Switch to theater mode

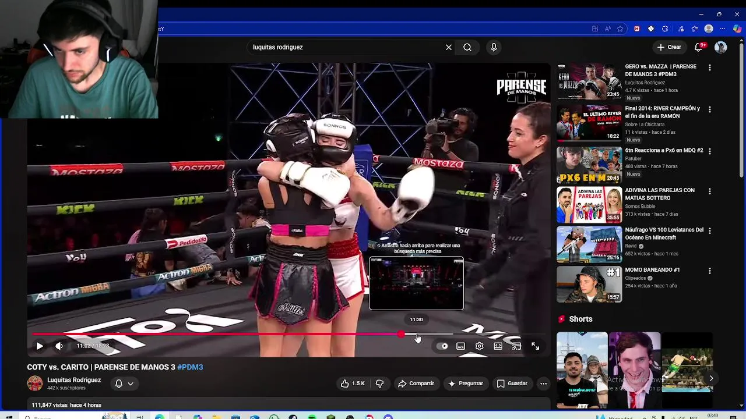click(x=498, y=346)
